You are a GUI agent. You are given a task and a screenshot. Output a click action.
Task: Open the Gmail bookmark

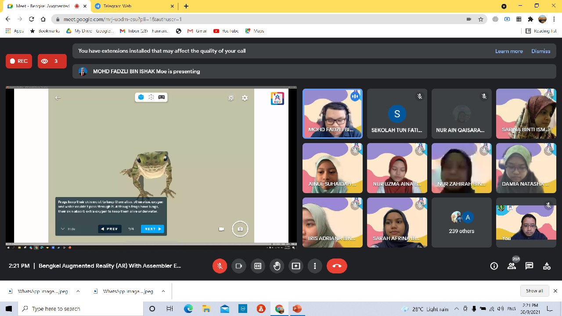tap(197, 31)
